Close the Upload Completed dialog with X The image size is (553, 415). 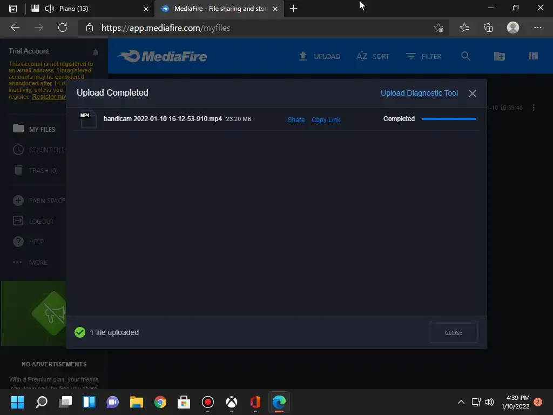click(472, 93)
